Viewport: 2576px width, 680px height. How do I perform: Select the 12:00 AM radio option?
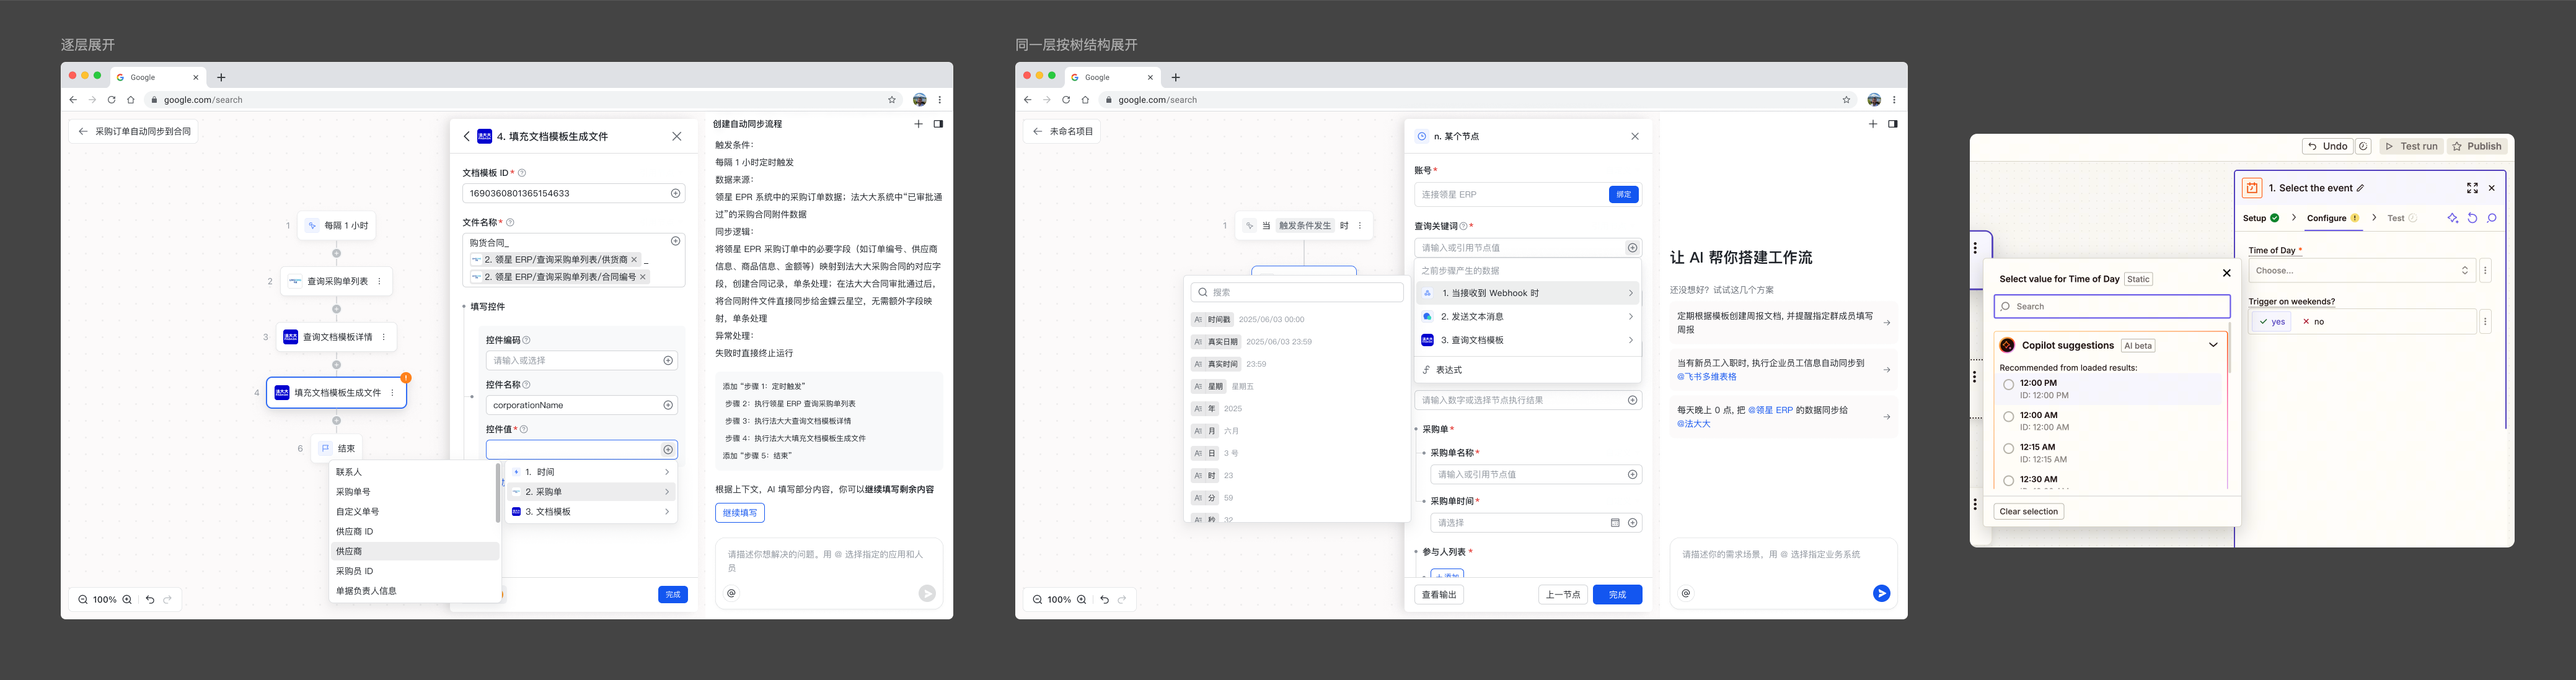(2008, 416)
